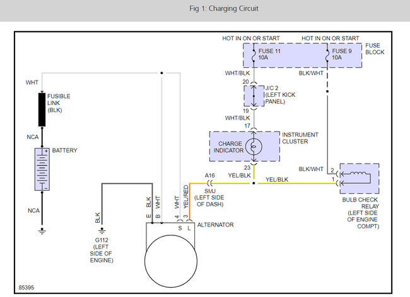This screenshot has height=297, width=410.
Task: Click the J/C 2 junction connector symbol
Action: pos(254,96)
